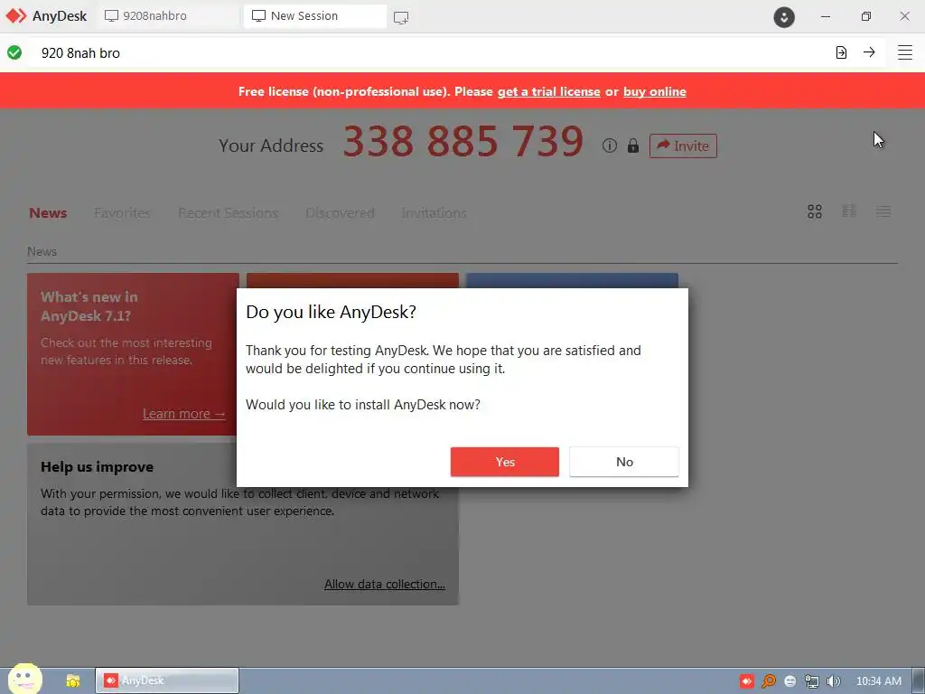Click No in the install dialog
This screenshot has width=925, height=694.
[x=623, y=462]
